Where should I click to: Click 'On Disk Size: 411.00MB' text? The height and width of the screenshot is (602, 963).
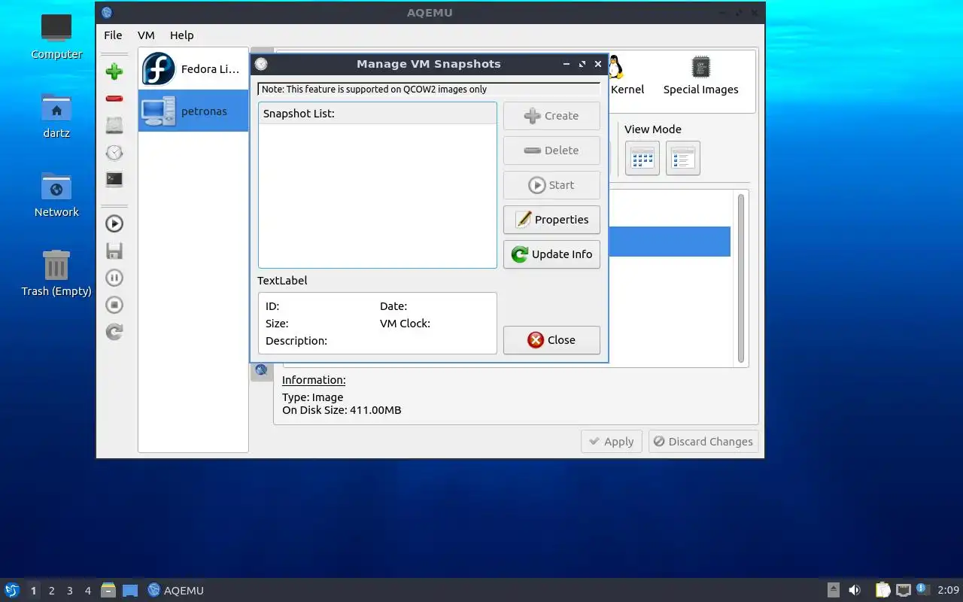click(342, 410)
